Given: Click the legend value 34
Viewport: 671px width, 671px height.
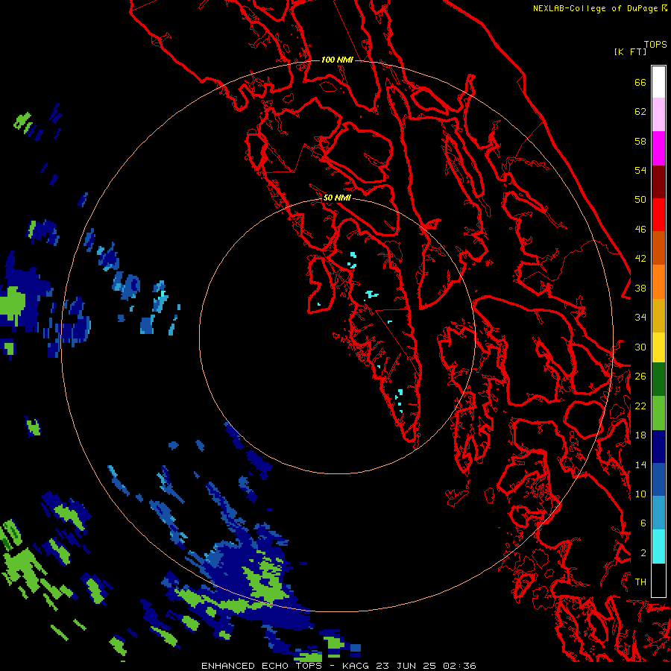Looking at the screenshot, I should pyautogui.click(x=640, y=318).
